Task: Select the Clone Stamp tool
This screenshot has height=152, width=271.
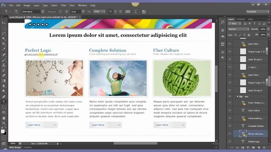Action: [x=4, y=65]
